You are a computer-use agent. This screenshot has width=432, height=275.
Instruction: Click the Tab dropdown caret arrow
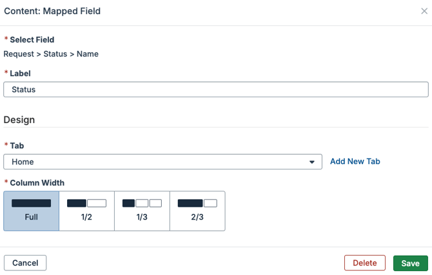pyautogui.click(x=313, y=162)
